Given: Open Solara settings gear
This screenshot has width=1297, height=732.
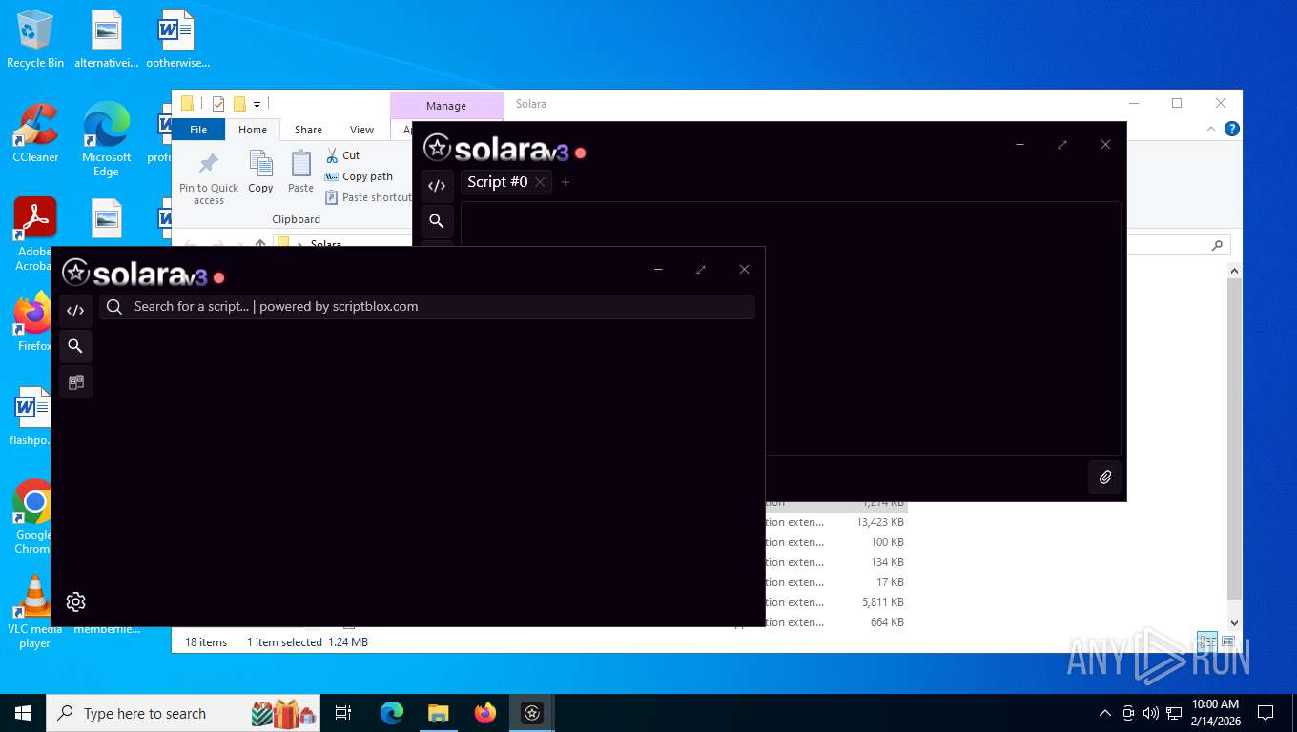Looking at the screenshot, I should [x=75, y=601].
